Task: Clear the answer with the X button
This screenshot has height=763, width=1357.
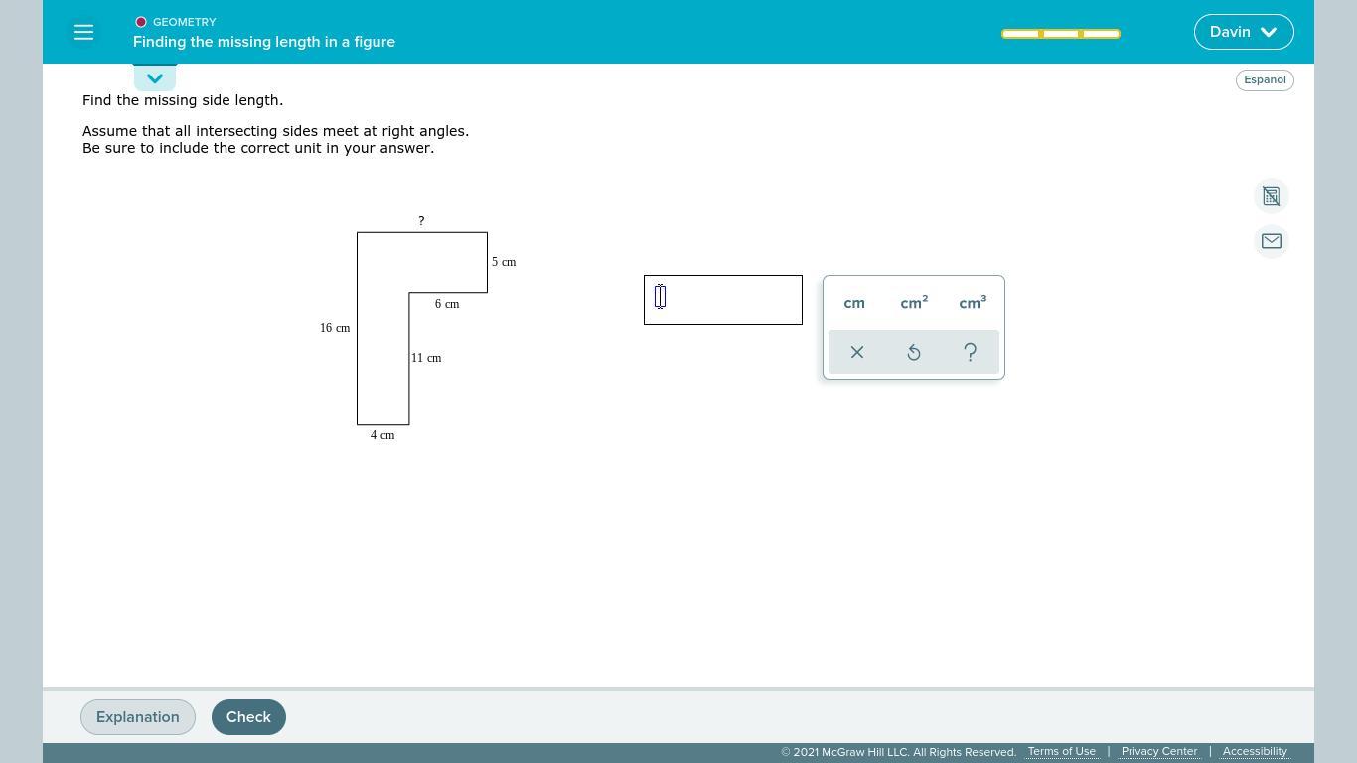Action: pos(857,352)
